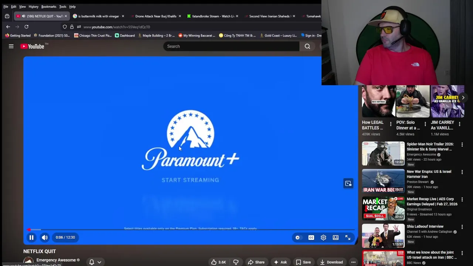
Task: Save the video to a playlist
Action: click(x=303, y=262)
